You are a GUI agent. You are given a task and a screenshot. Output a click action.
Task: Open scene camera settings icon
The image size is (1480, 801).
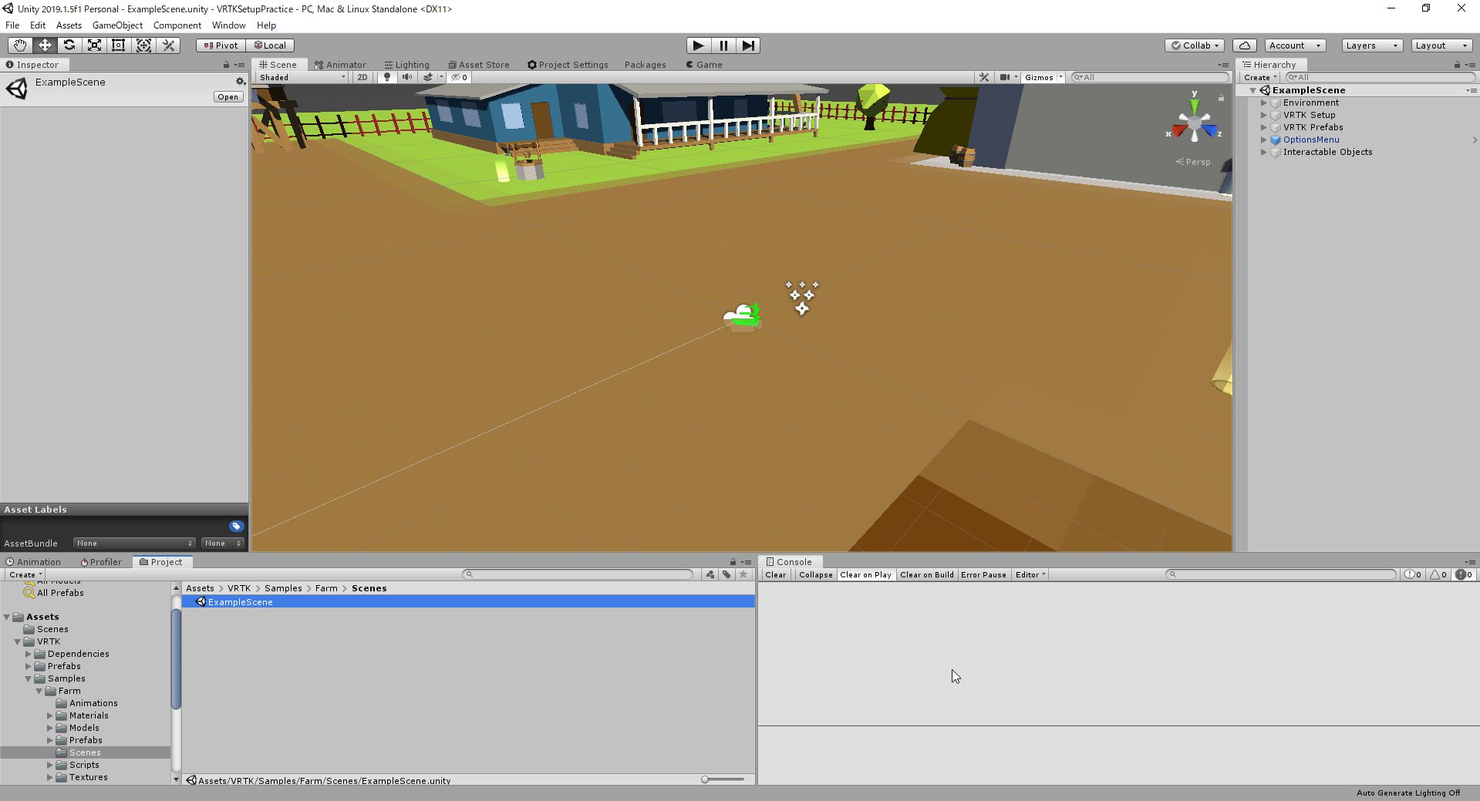pyautogui.click(x=1004, y=77)
